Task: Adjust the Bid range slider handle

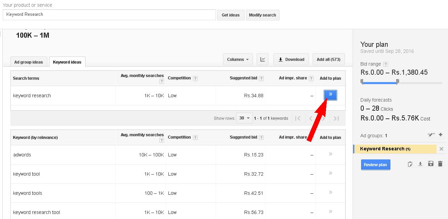Action: click(397, 81)
